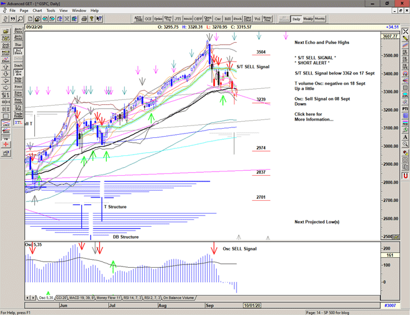This screenshot has height=315, width=410.
Task: Click the red U icon on right toolbar
Action: 405,176
